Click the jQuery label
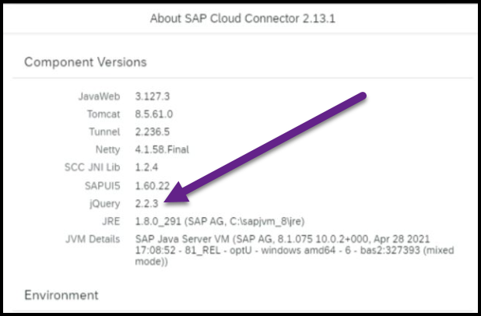Image resolution: width=481 pixels, height=316 pixels. click(x=104, y=204)
